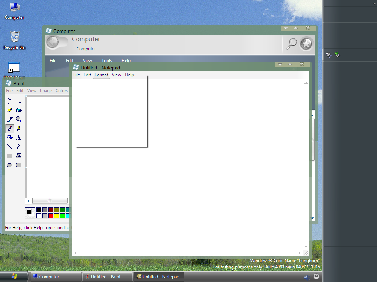Open the Start button on taskbar
The height and width of the screenshot is (282, 377).
click(14, 276)
